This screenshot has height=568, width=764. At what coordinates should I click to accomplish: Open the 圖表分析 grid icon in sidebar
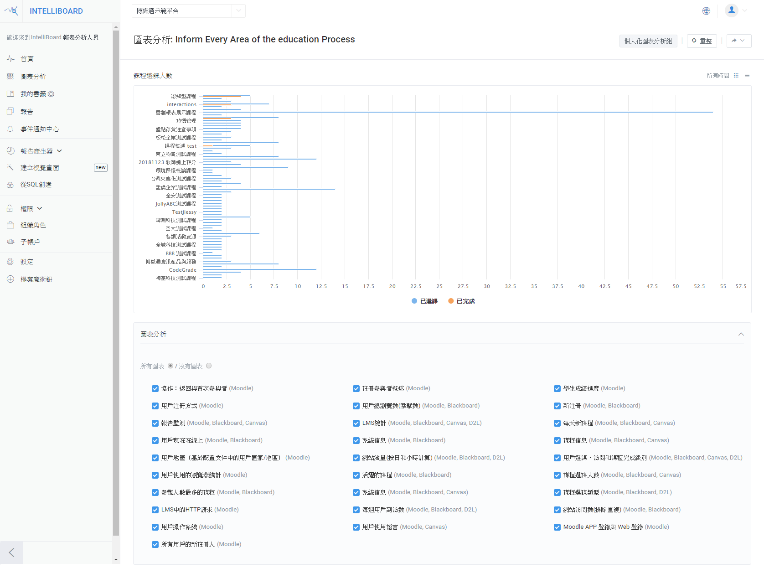(x=10, y=76)
